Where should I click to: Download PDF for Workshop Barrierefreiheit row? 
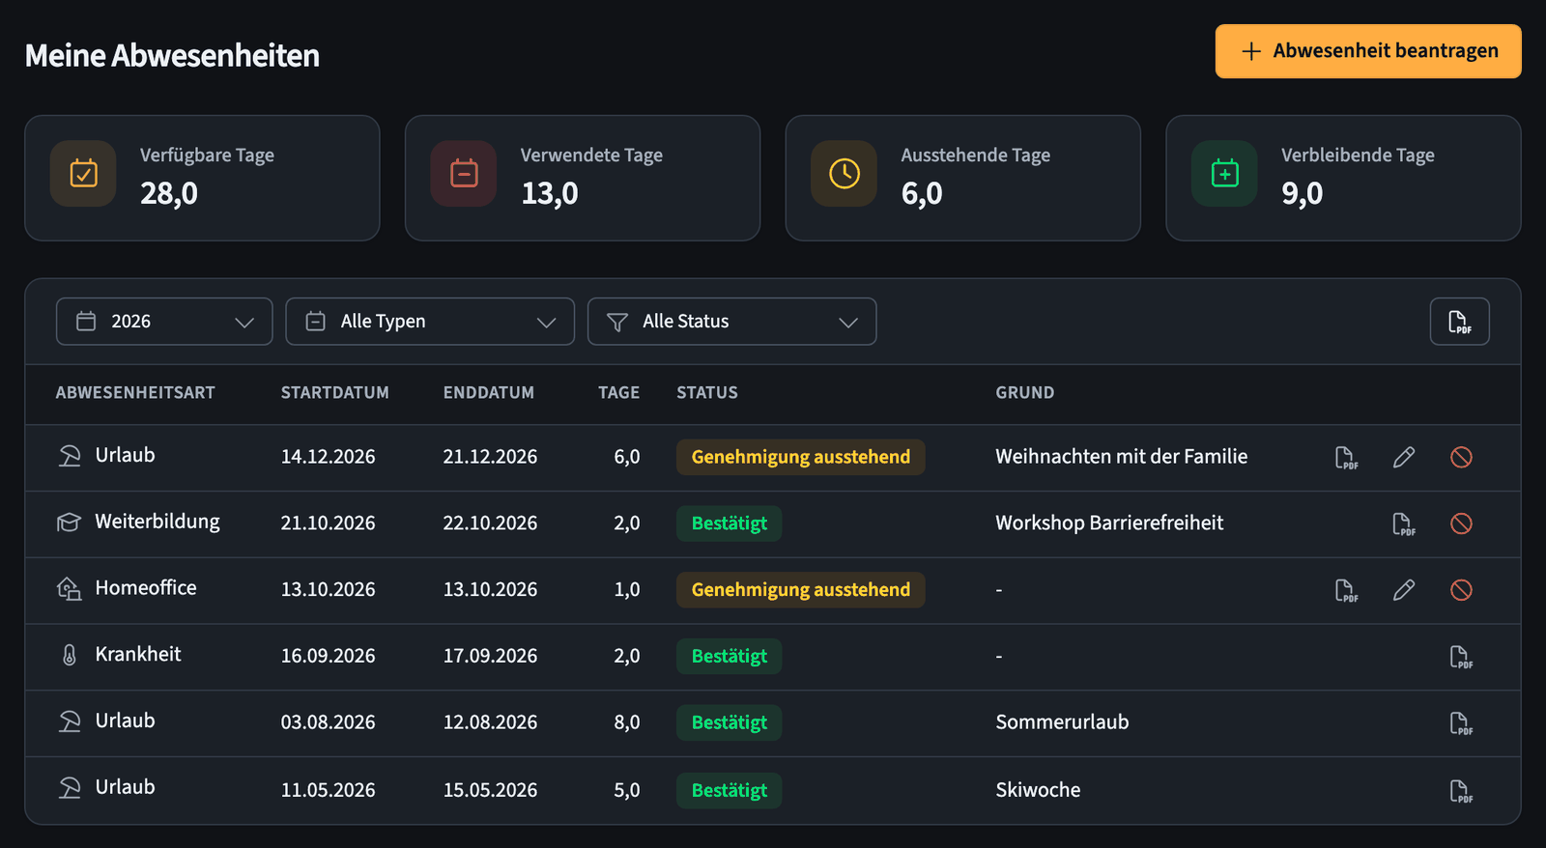pos(1403,523)
